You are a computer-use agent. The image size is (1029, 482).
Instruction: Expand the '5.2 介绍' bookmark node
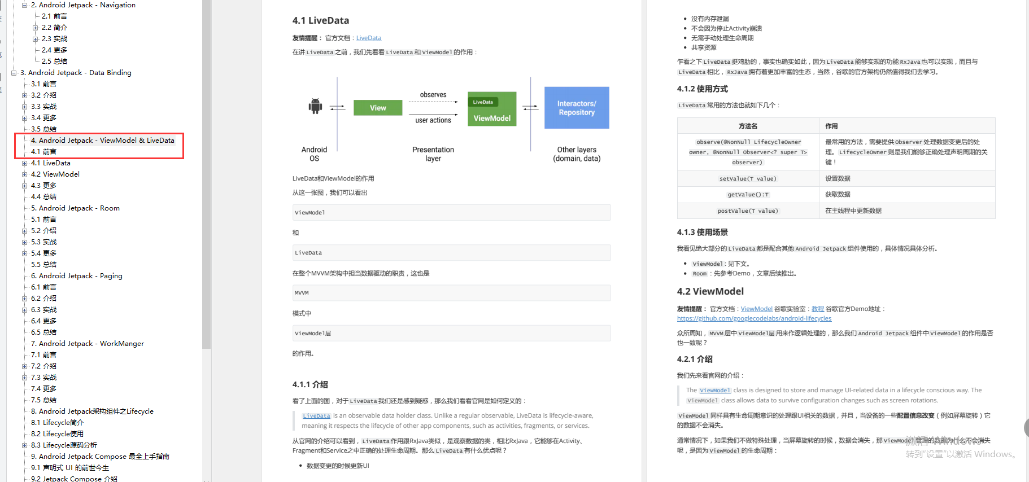click(x=24, y=231)
